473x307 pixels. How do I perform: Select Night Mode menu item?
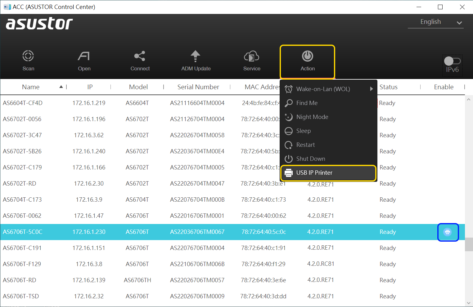tap(329, 117)
